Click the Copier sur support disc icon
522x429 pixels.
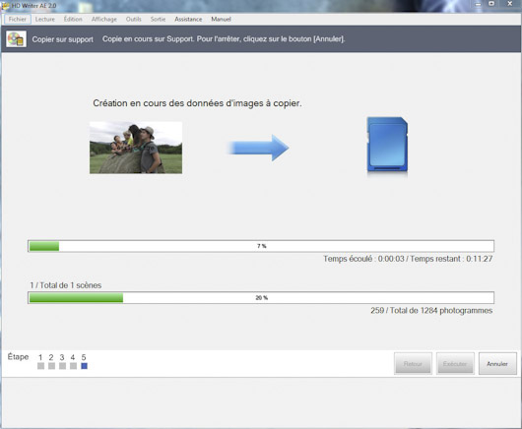click(16, 39)
